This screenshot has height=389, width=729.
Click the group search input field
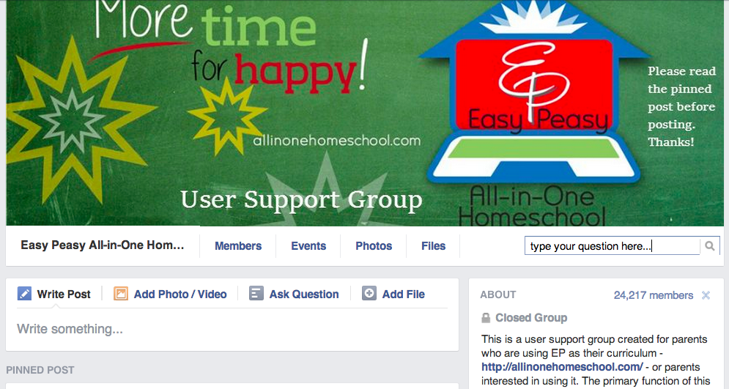(613, 246)
